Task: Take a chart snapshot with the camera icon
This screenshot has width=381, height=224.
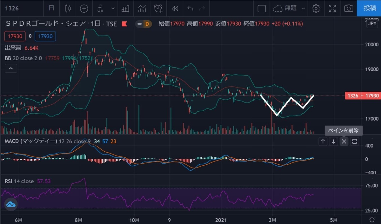Action: [x=349, y=9]
